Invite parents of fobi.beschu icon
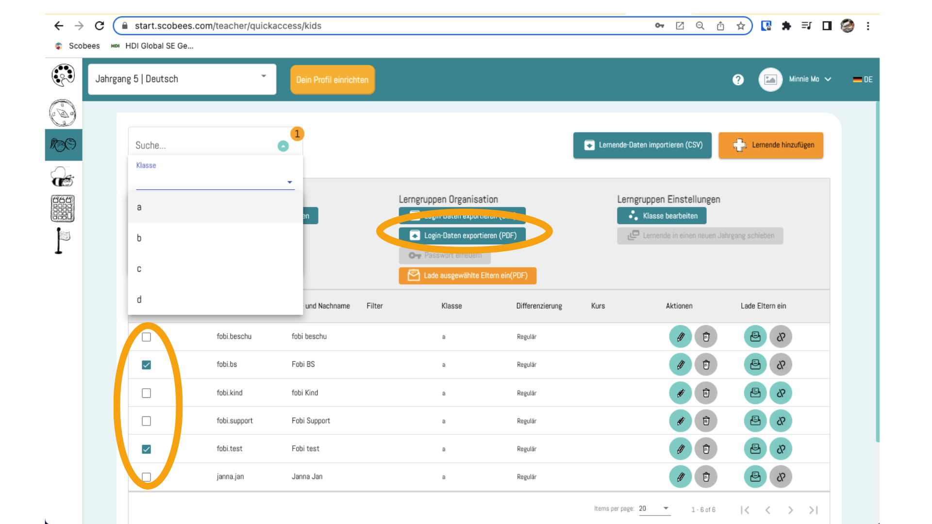 [x=755, y=337]
